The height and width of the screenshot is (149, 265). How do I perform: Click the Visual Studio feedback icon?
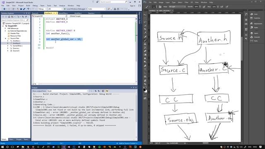click(98, 2)
